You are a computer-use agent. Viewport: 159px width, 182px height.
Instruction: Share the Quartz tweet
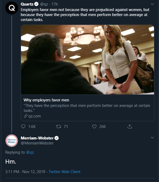(x=129, y=127)
